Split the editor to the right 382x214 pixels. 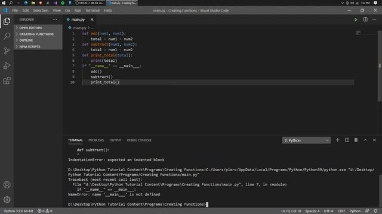[365, 20]
